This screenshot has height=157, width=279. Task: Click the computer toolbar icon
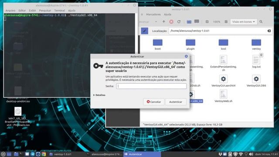tap(197, 21)
